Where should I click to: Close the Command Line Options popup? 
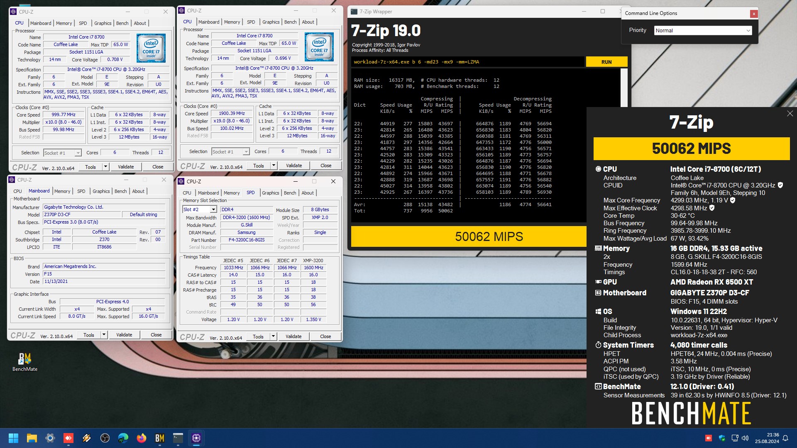point(754,14)
